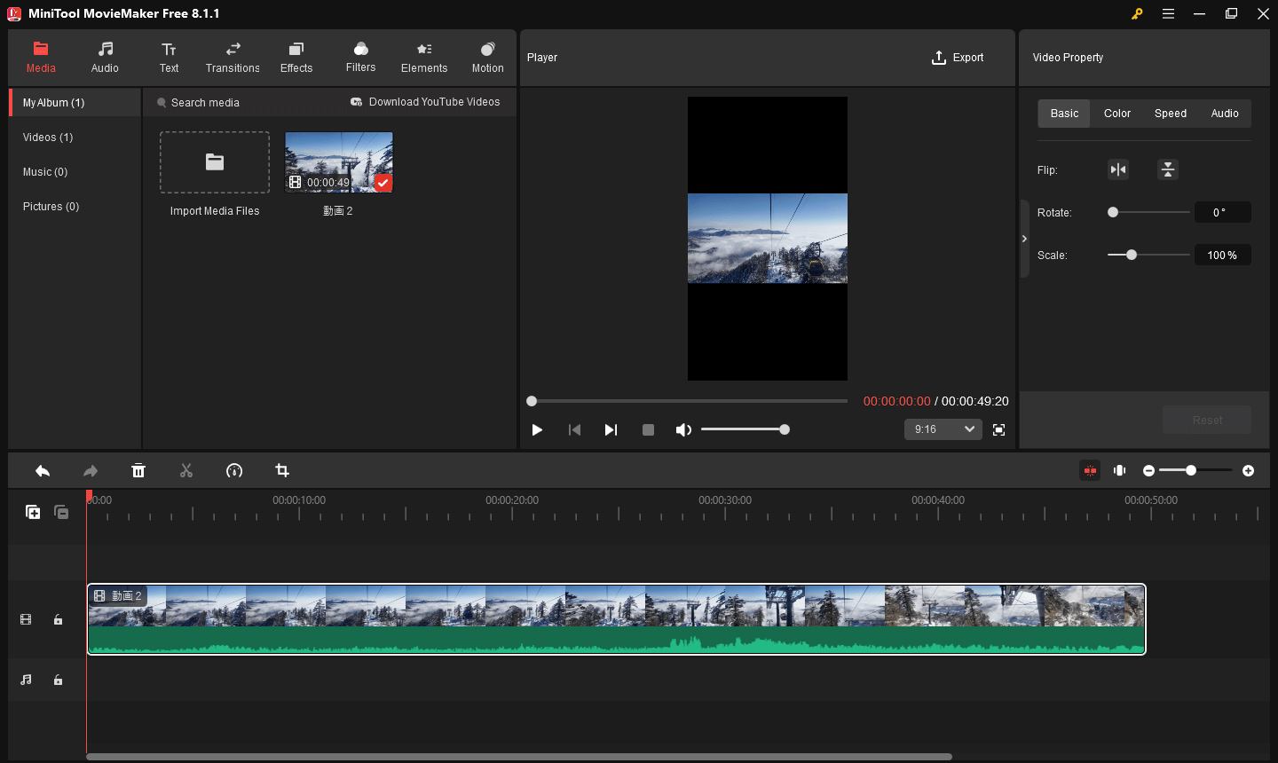The width and height of the screenshot is (1278, 763).
Task: Adjust the Scale slider
Action: (1148, 255)
